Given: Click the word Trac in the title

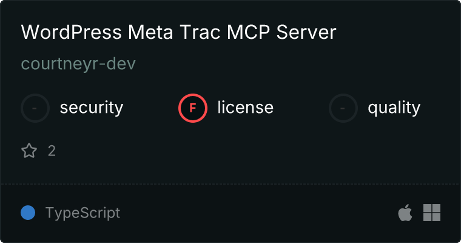Looking at the screenshot, I should pos(200,32).
